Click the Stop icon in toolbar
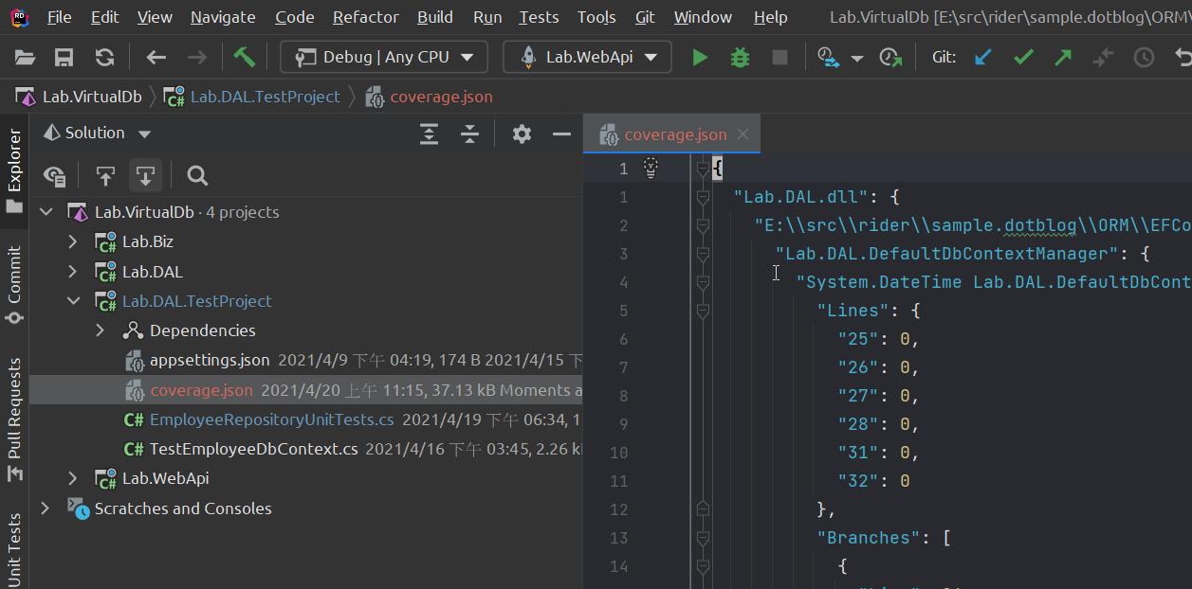Viewport: 1192px width, 589px height. 779,57
